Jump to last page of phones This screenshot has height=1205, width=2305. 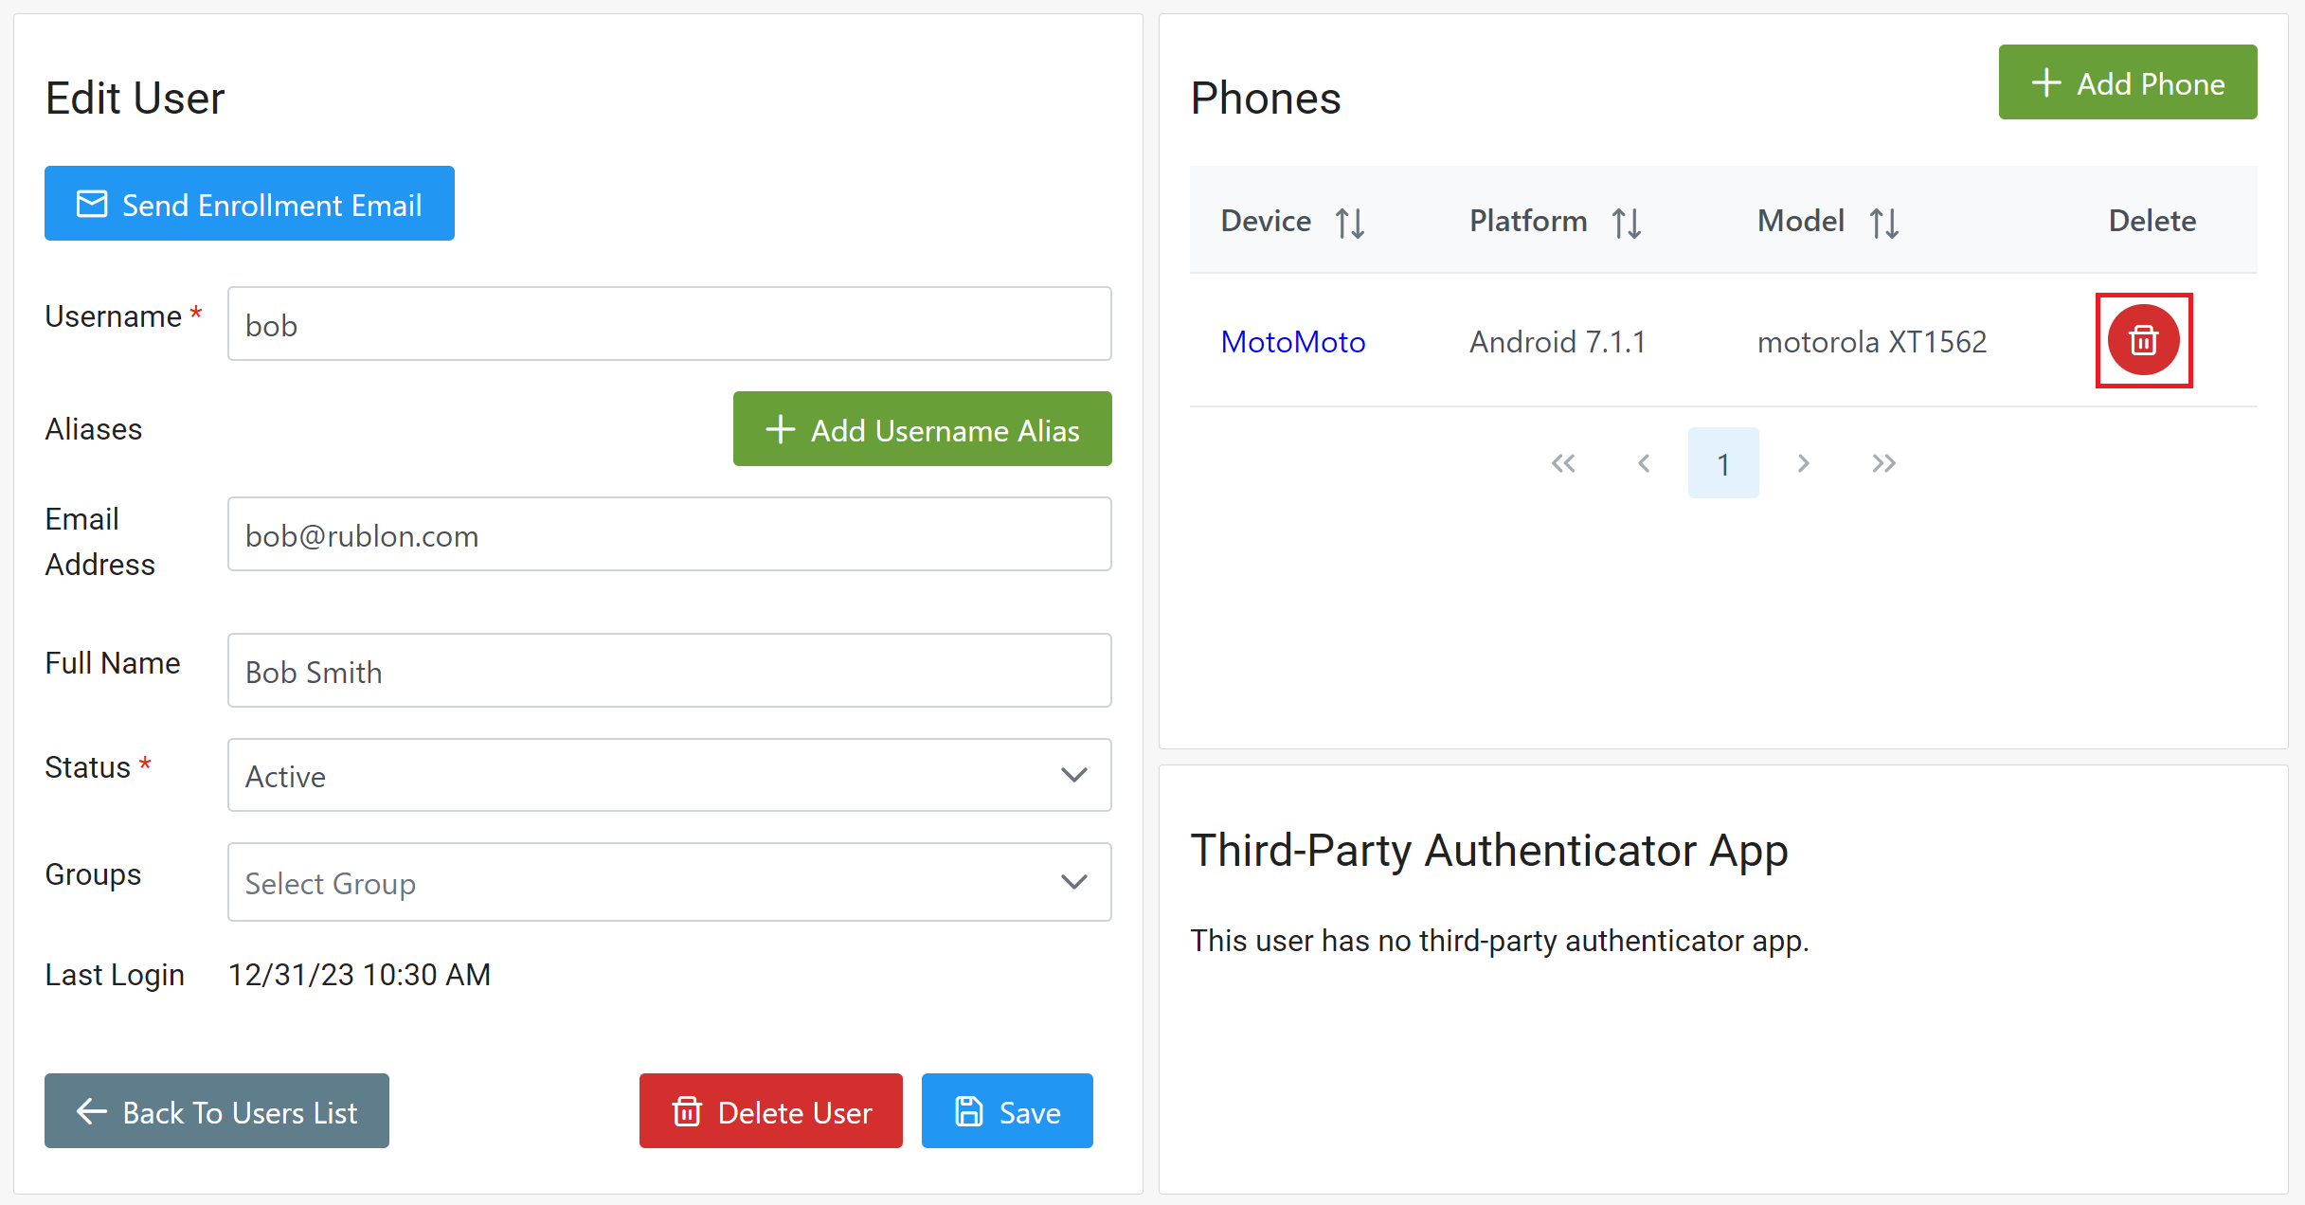pyautogui.click(x=1883, y=463)
